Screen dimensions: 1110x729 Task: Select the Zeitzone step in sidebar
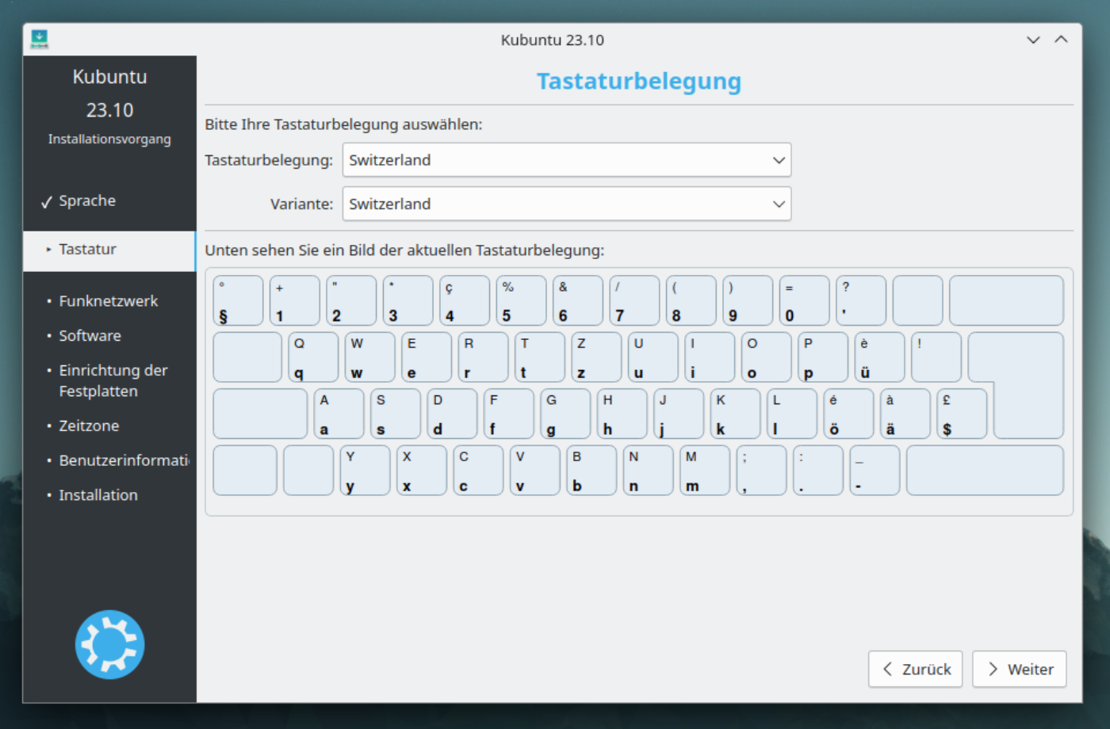tap(89, 426)
